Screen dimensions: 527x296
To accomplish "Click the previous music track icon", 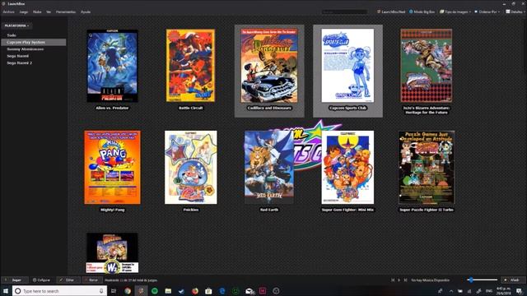I will (x=393, y=280).
